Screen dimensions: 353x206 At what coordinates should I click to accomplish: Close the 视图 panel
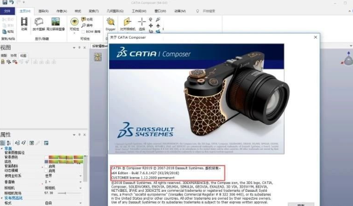tap(85, 48)
